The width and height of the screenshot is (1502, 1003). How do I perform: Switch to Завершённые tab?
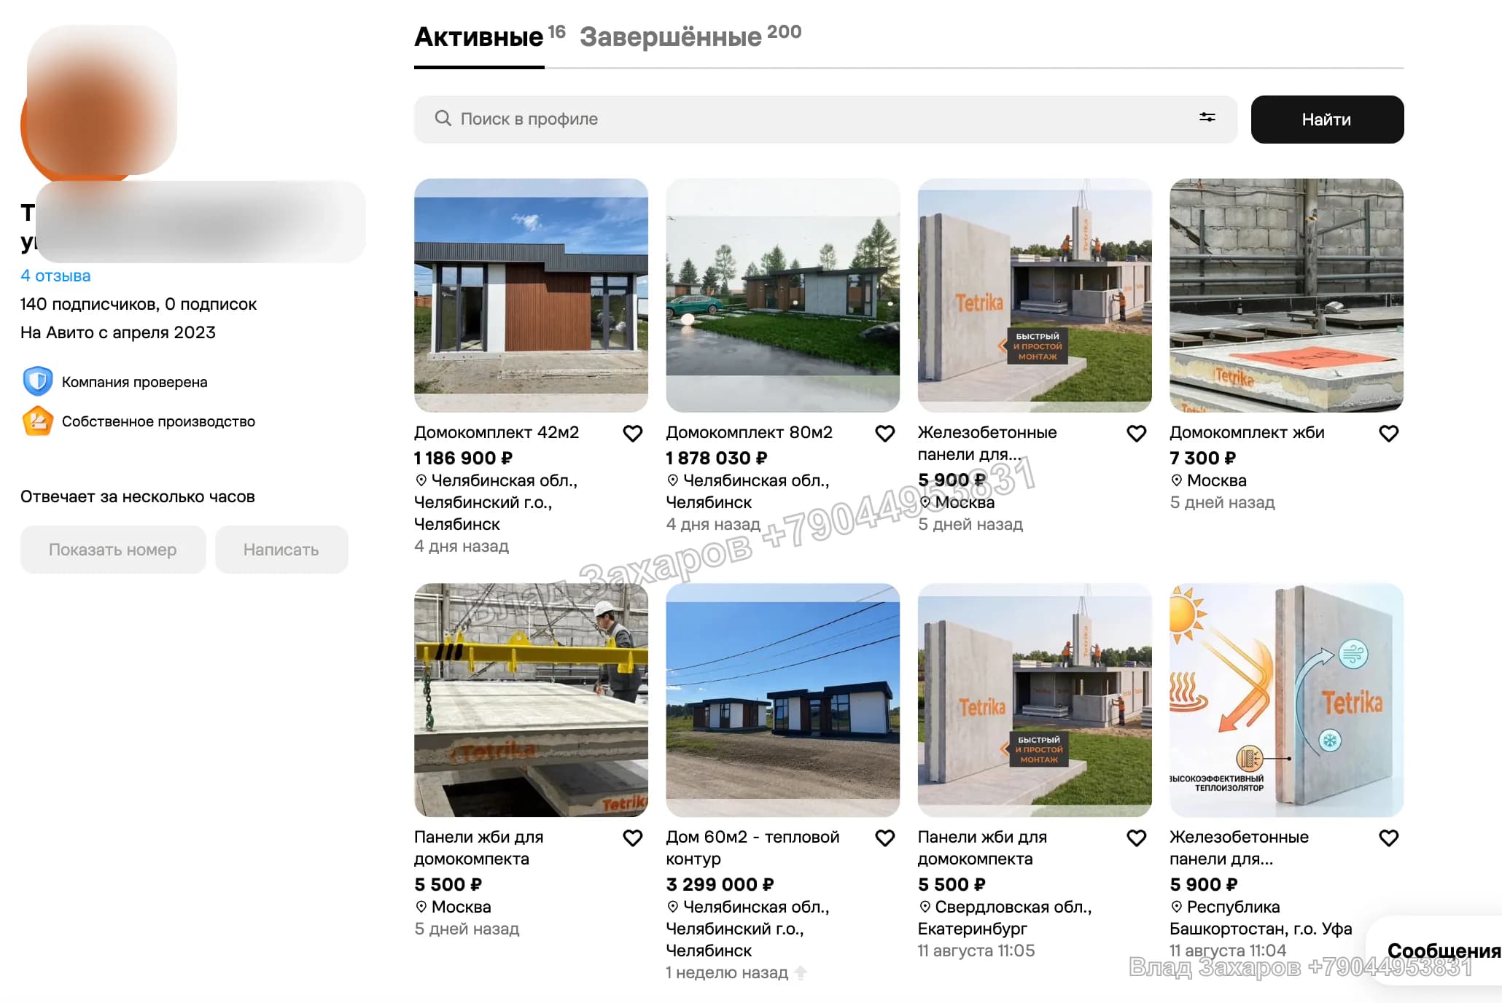[671, 36]
